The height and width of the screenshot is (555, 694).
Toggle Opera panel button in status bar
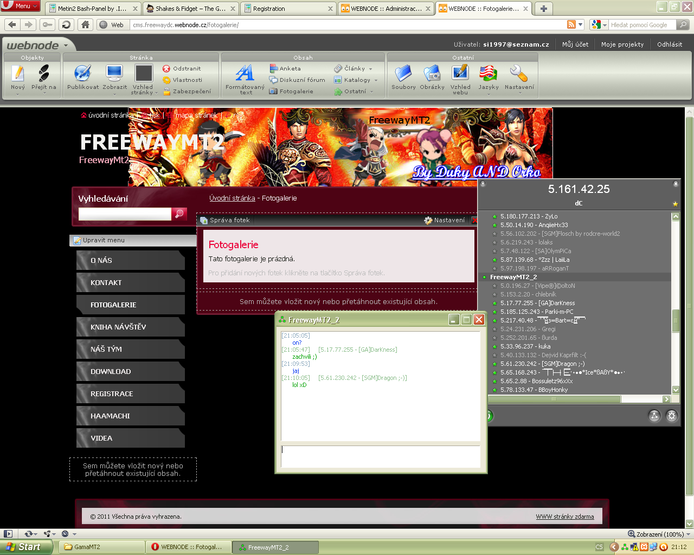pos(8,534)
